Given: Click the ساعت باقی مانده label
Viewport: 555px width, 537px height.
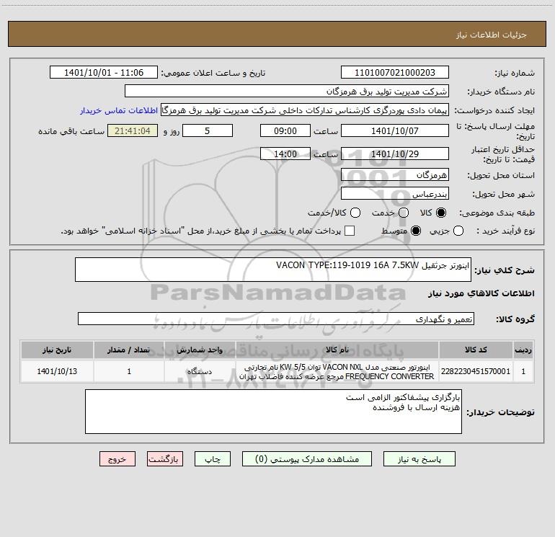Looking at the screenshot, I should (x=71, y=131).
